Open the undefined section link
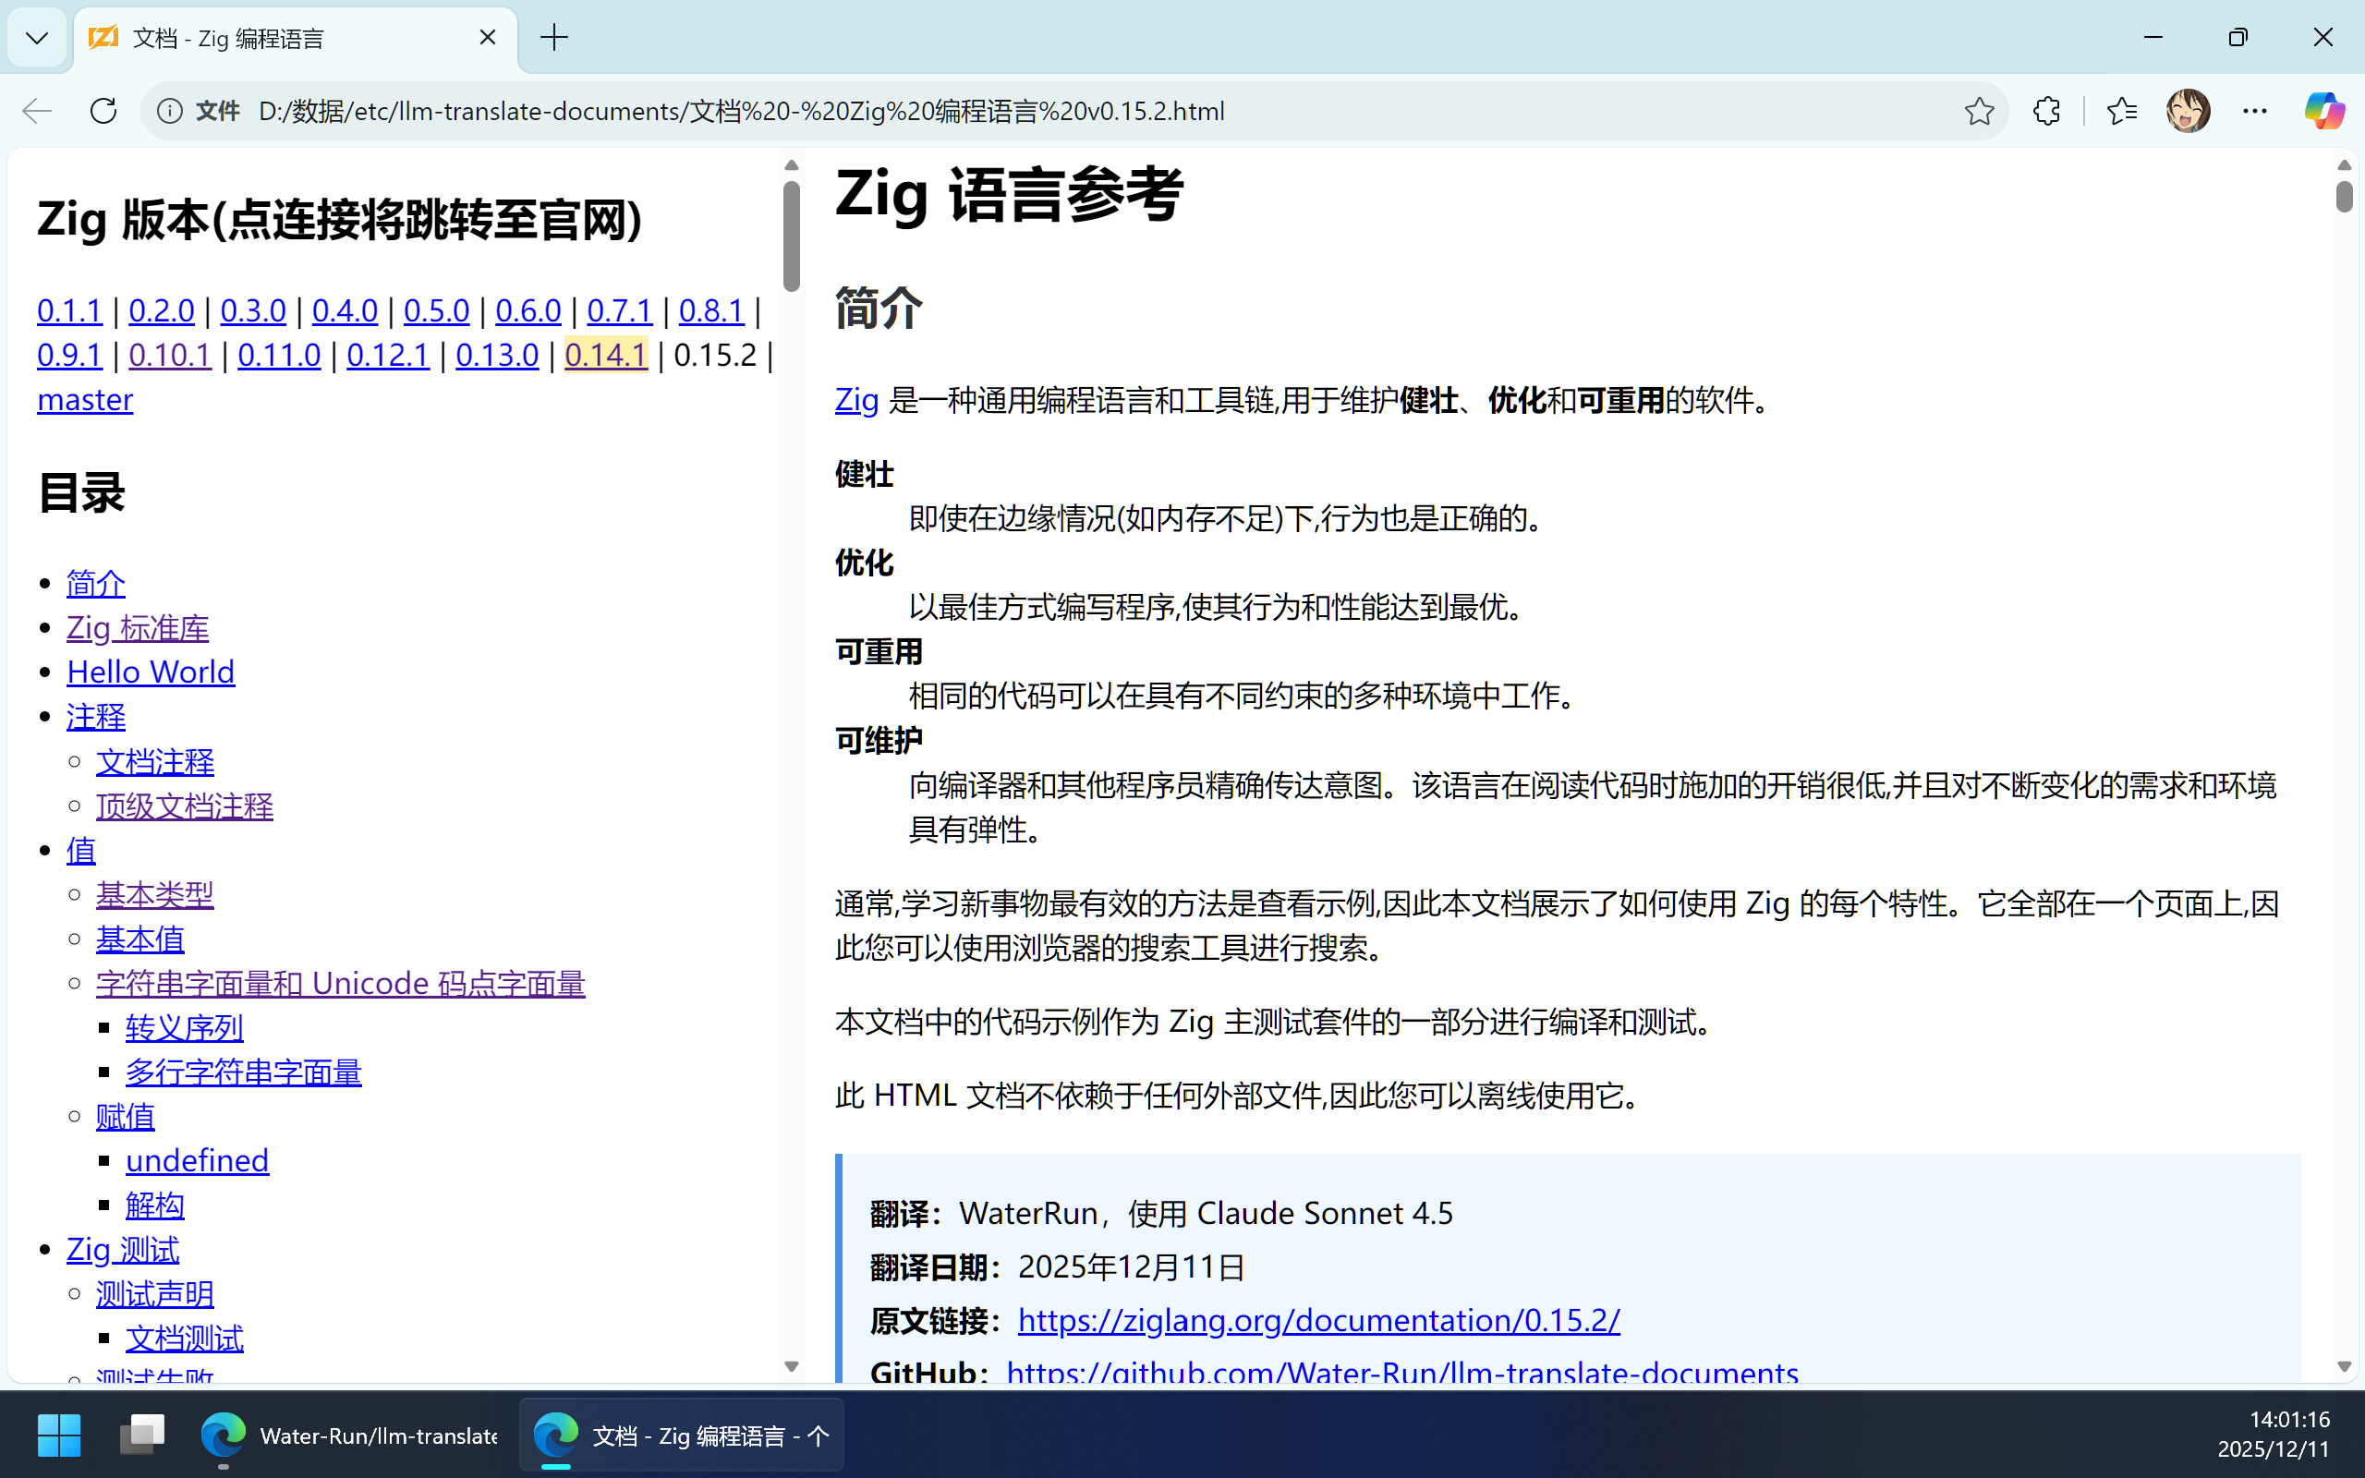 coord(197,1160)
